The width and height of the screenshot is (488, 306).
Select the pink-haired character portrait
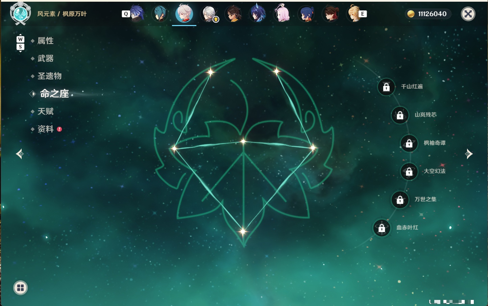coord(282,14)
